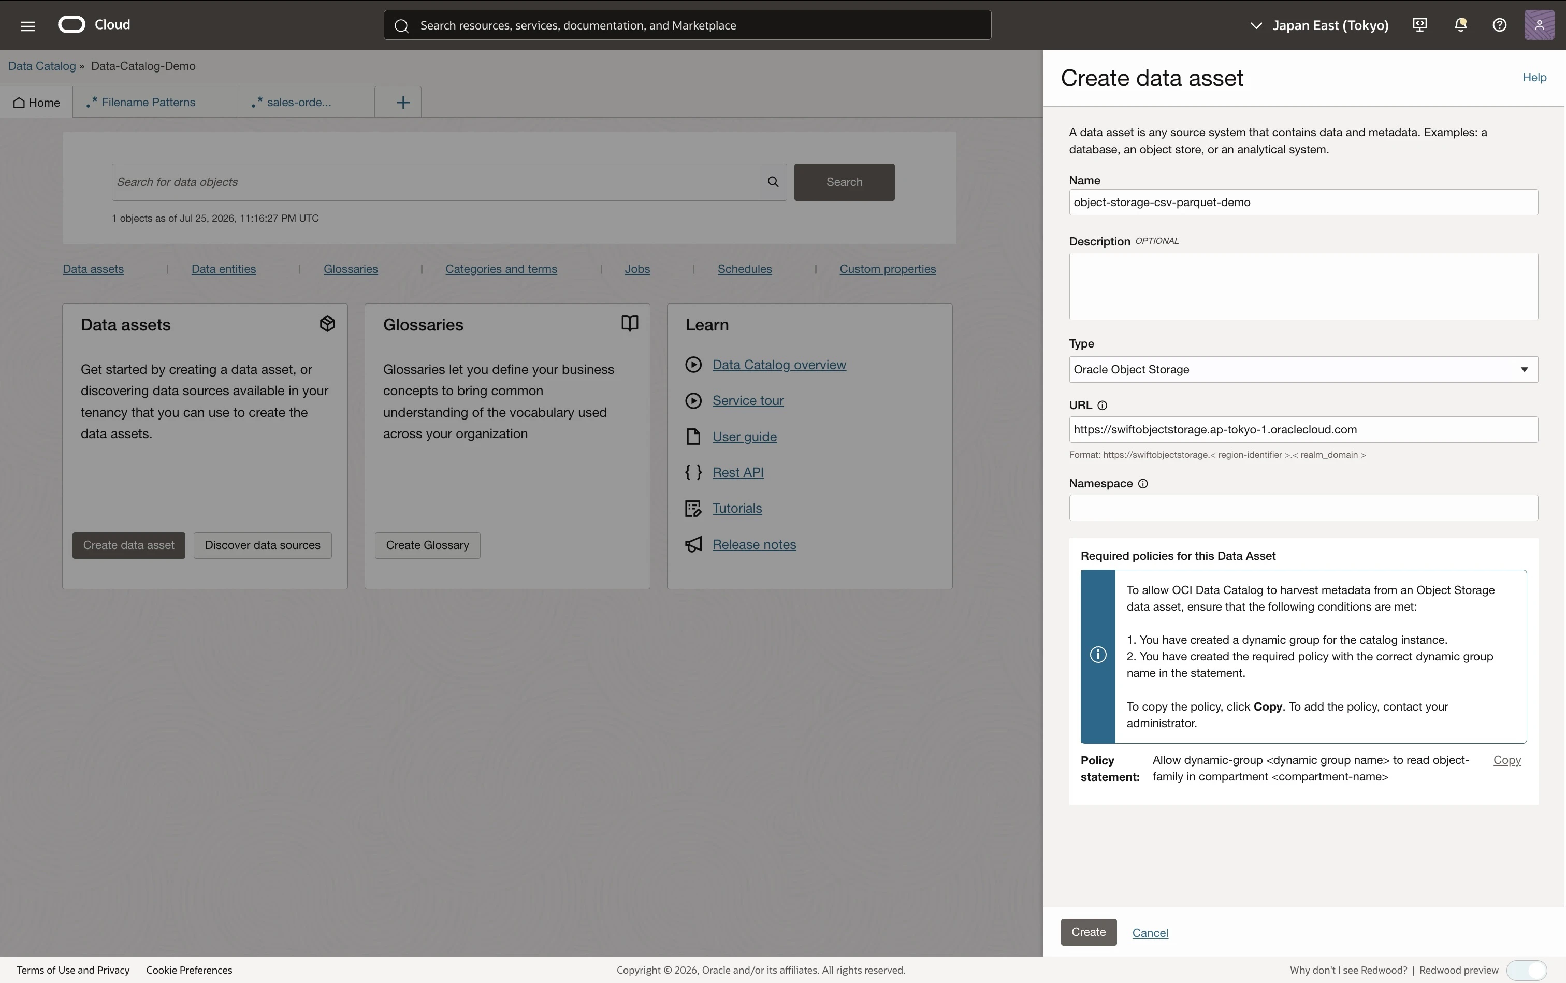Open the Jobs quick link

point(637,269)
